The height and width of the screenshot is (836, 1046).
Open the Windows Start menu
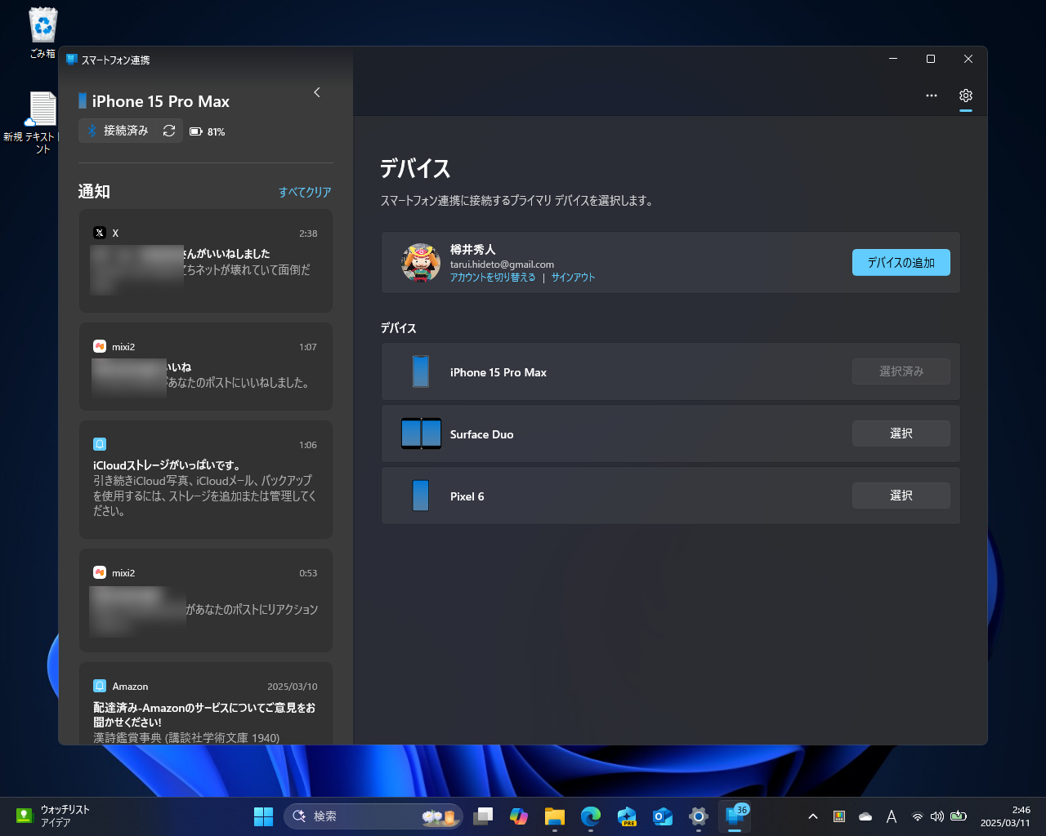coord(263,816)
